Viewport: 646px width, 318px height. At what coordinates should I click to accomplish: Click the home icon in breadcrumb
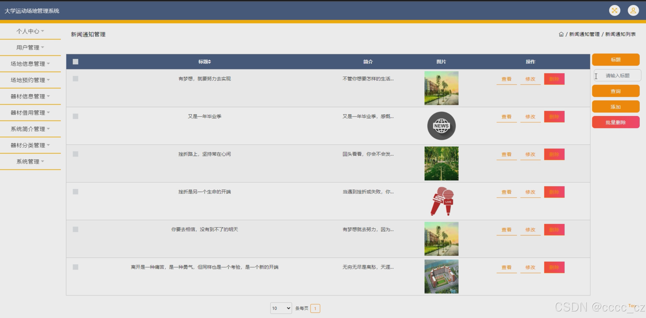coord(561,34)
